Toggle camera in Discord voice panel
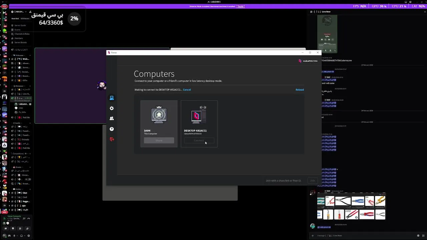427x240 pixels. (5, 229)
